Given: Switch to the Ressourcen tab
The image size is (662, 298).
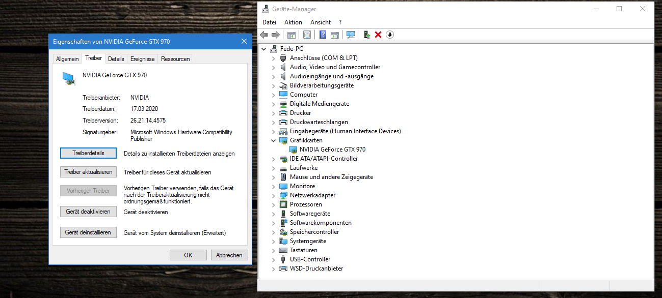Looking at the screenshot, I should point(175,59).
